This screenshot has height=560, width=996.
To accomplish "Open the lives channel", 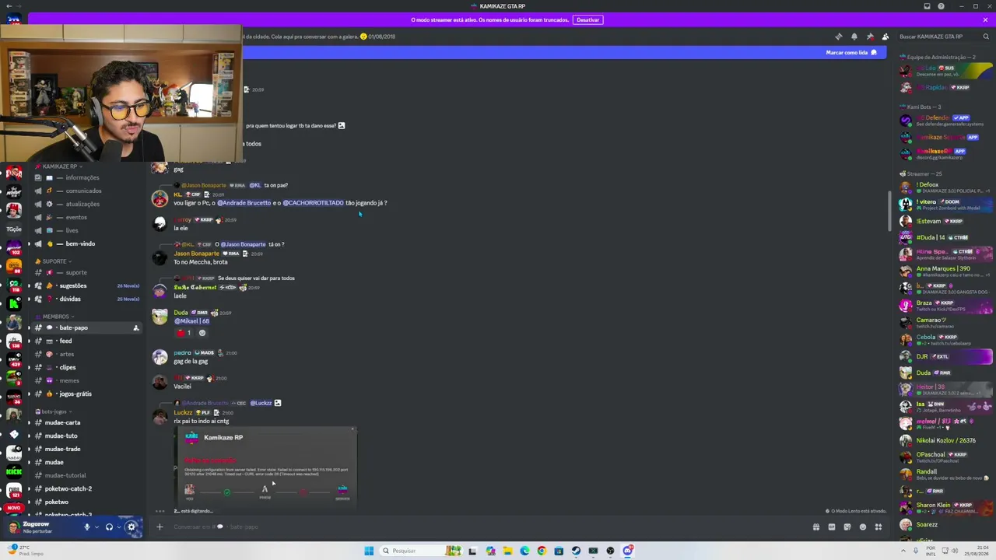I will click(86, 230).
